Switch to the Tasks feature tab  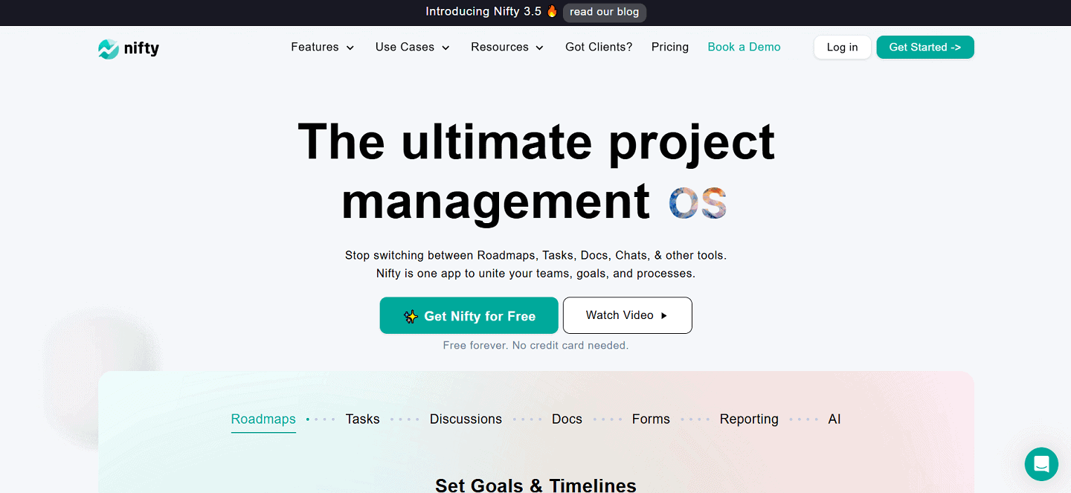pyautogui.click(x=362, y=419)
